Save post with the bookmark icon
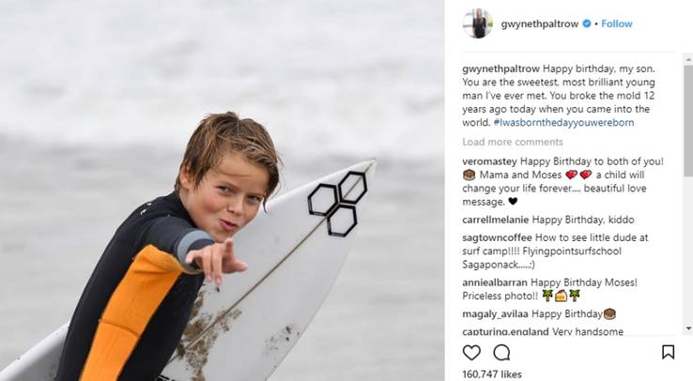The image size is (693, 381). 668,352
